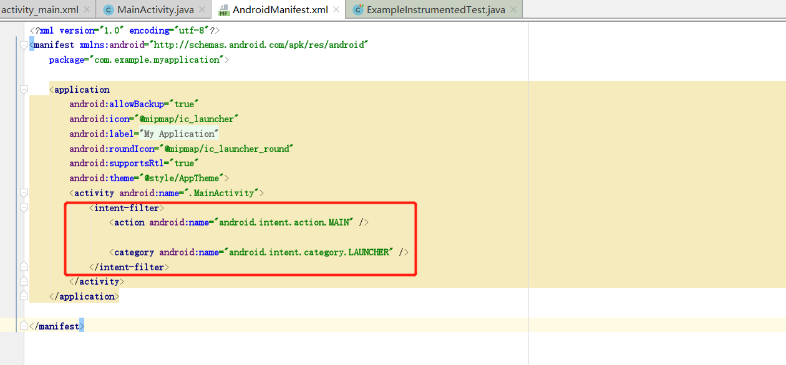The image size is (786, 365).
Task: Click the android:label "My Application" value
Action: pos(179,134)
